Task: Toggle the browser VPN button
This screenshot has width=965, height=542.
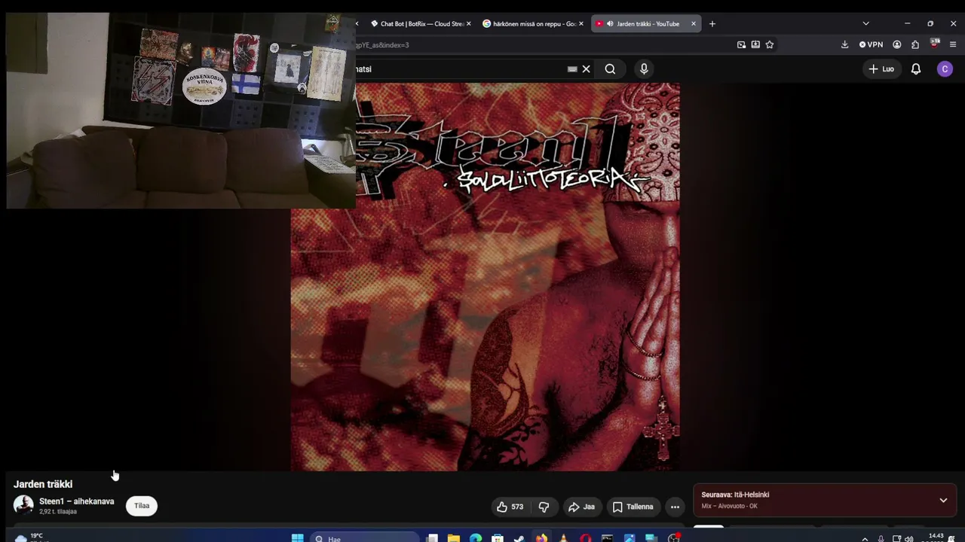Action: point(871,45)
